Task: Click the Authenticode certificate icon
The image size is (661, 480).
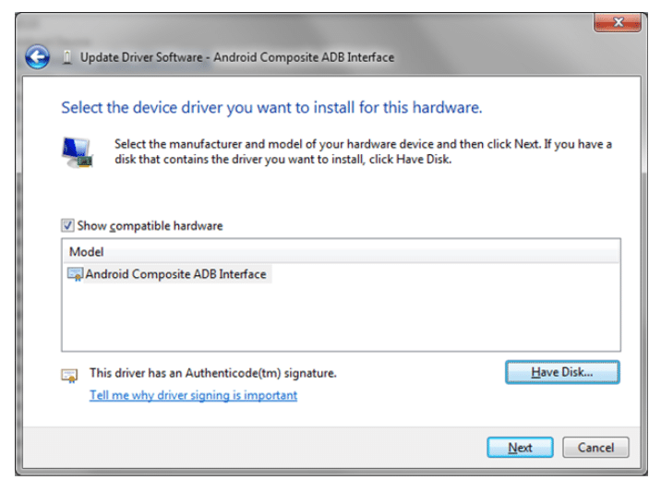Action: [x=69, y=375]
